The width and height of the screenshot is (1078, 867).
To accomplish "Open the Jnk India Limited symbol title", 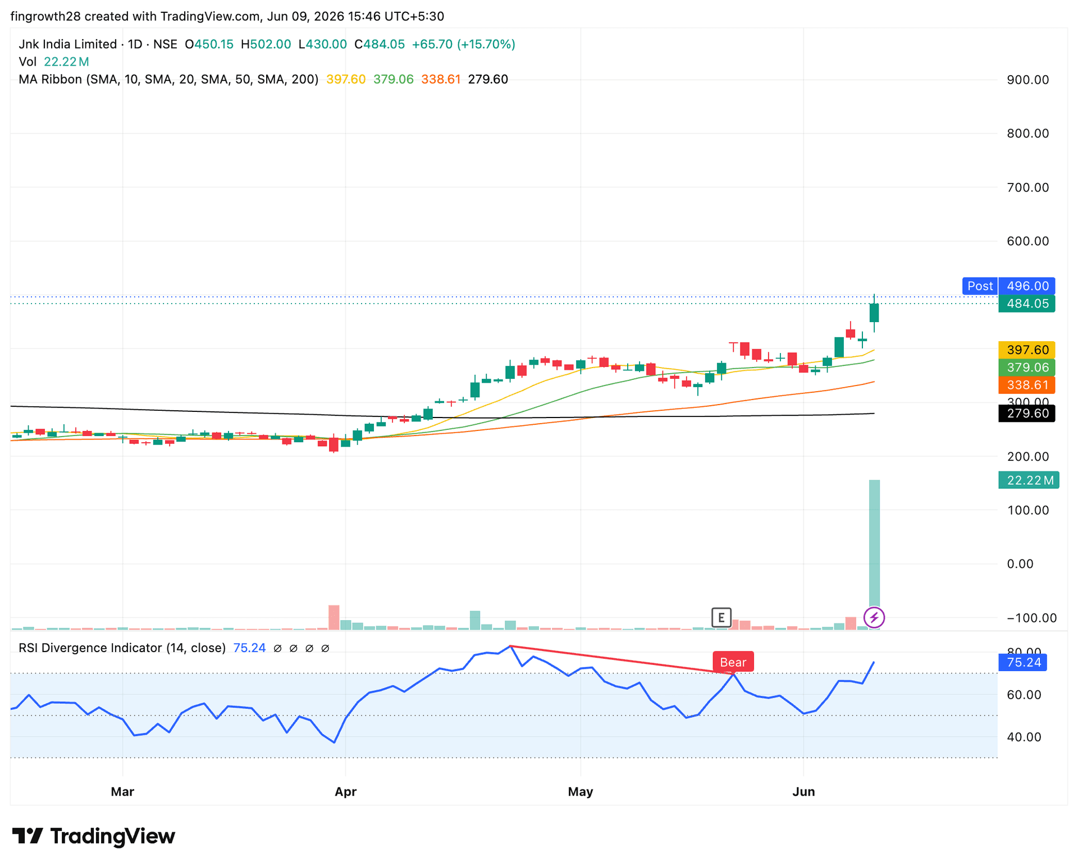I will [x=67, y=44].
